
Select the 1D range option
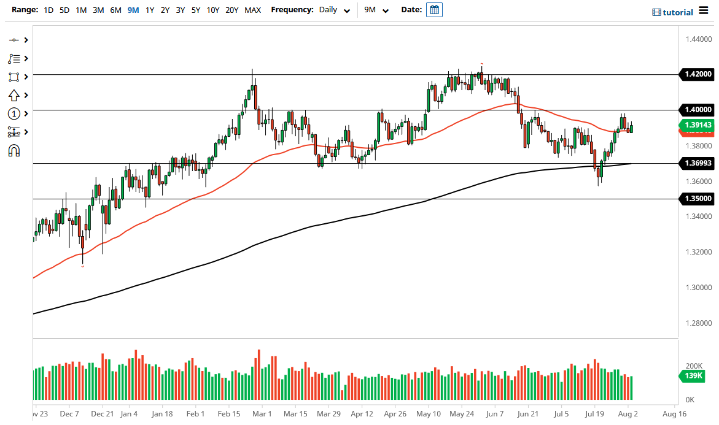(48, 10)
